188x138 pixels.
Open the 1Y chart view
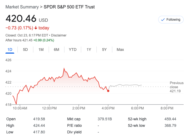coord(89,50)
